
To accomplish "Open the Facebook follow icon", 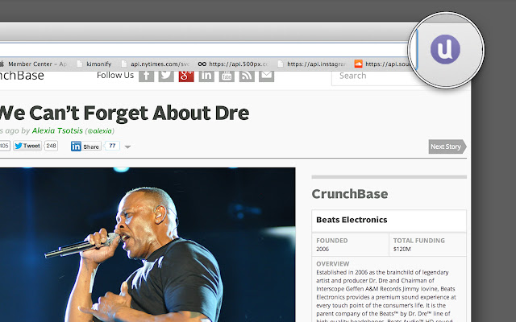I will pyautogui.click(x=147, y=76).
